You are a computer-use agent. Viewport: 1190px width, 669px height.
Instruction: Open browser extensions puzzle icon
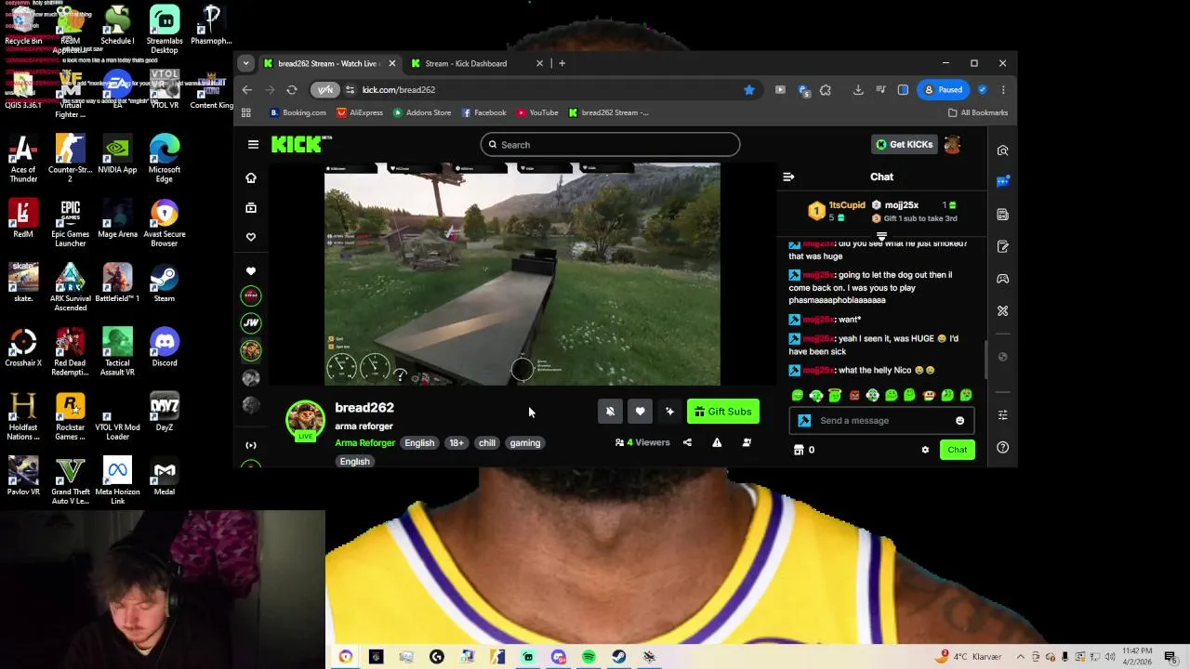click(826, 90)
